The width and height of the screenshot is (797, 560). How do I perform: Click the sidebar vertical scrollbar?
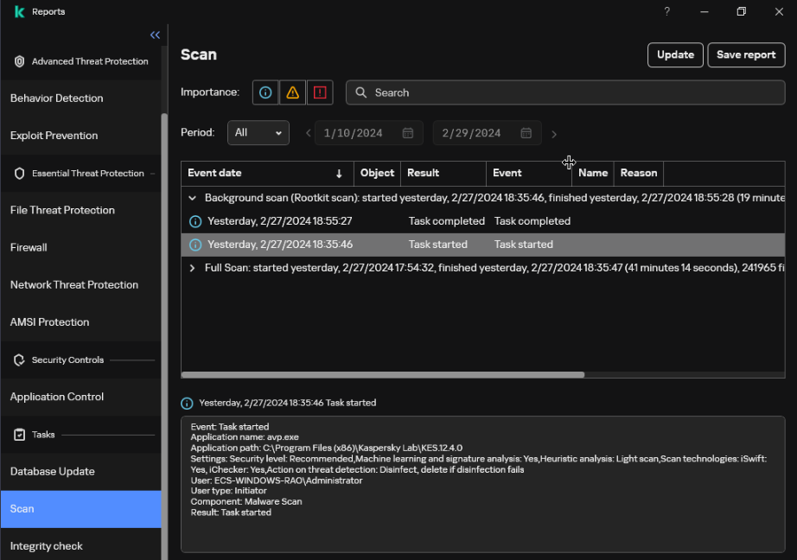(x=164, y=335)
